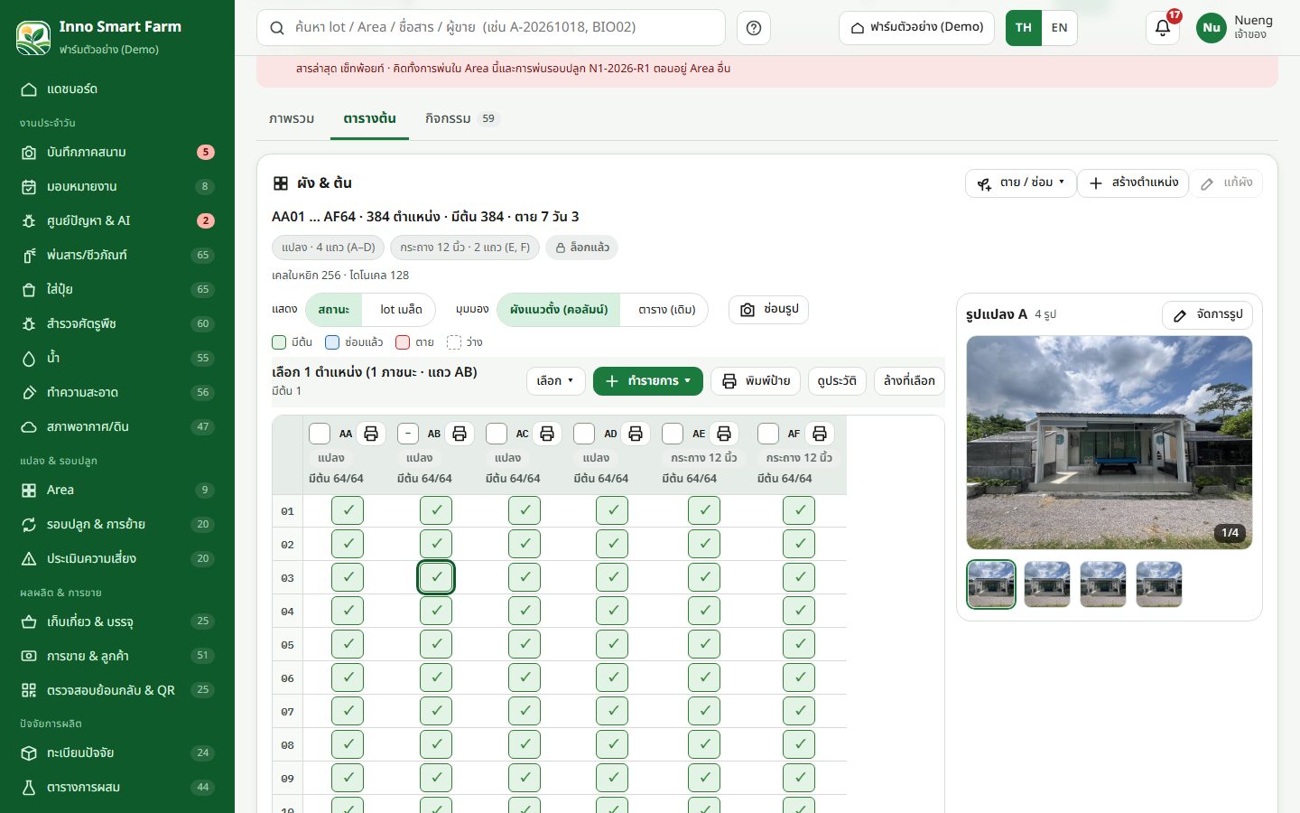The height and width of the screenshot is (813, 1300).
Task: Switch to ภาพรวม tab
Action: pos(292,118)
